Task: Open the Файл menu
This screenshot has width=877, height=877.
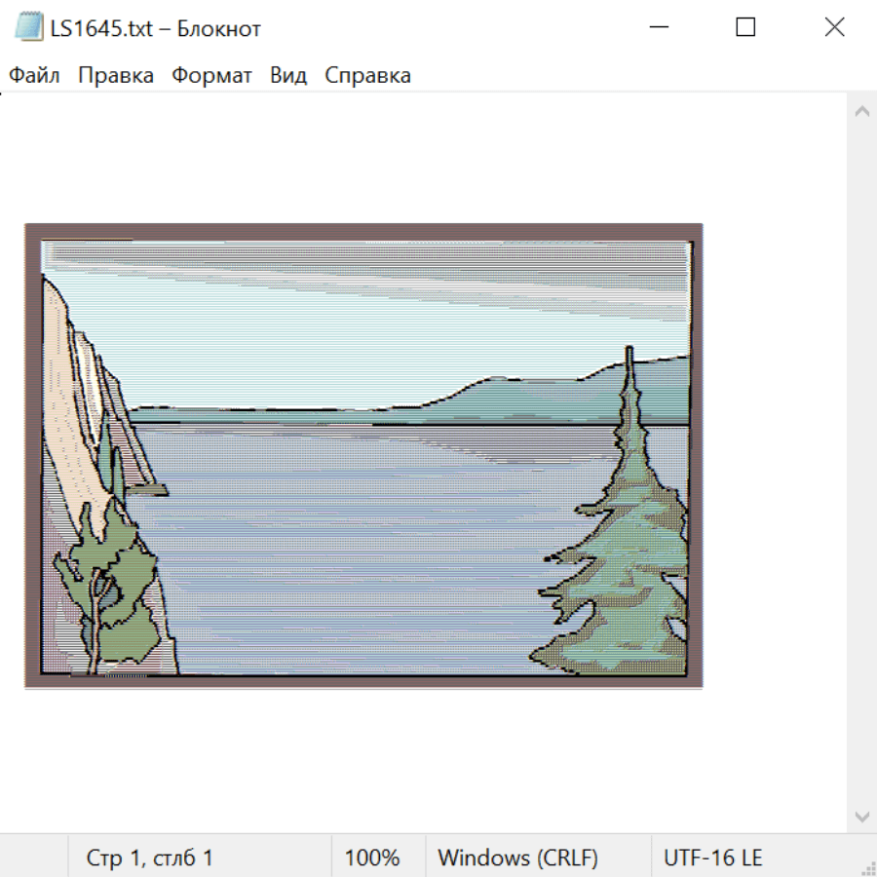Action: [x=34, y=75]
